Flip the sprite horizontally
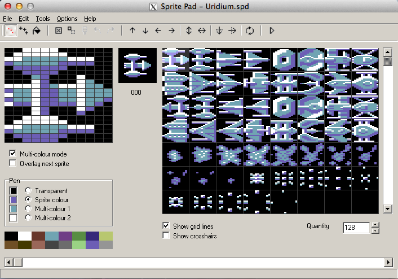Screen dimensions: 398x279 coord(202,30)
